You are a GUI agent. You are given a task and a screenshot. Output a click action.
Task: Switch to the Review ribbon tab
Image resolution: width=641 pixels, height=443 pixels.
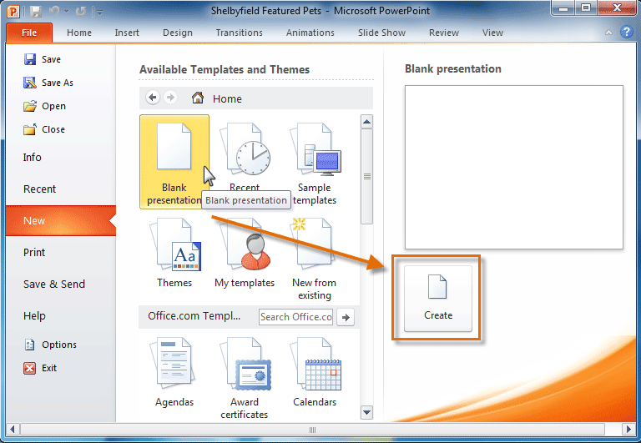point(443,33)
